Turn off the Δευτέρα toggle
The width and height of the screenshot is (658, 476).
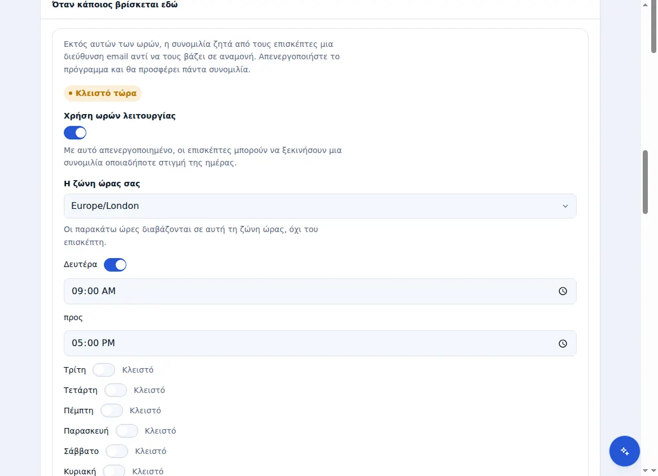[x=115, y=265]
